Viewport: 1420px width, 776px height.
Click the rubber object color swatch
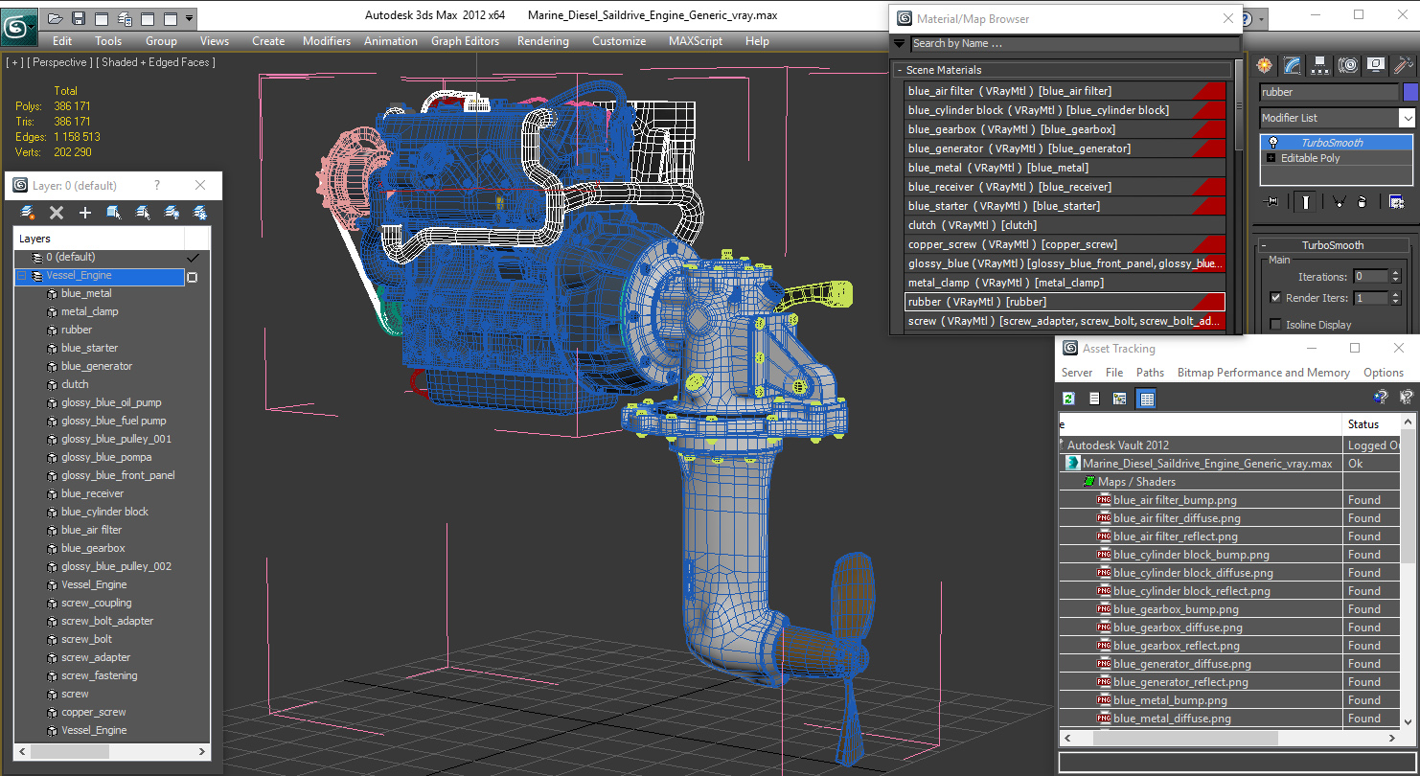click(1409, 92)
